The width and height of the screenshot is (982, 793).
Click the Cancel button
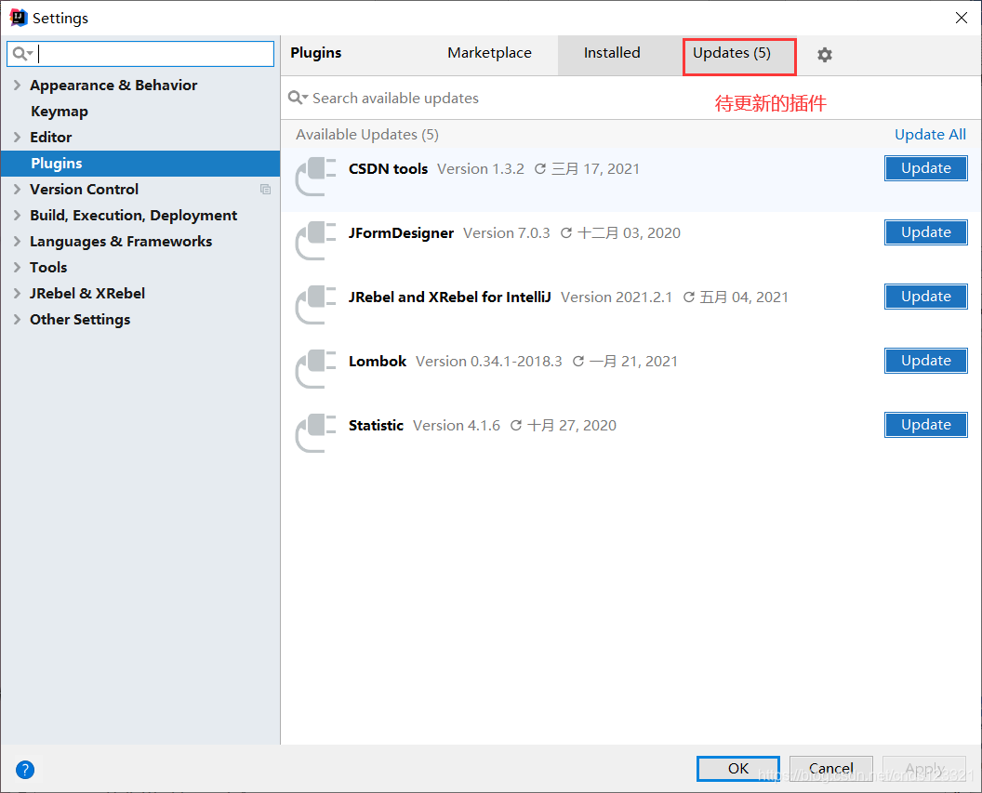[x=831, y=769]
